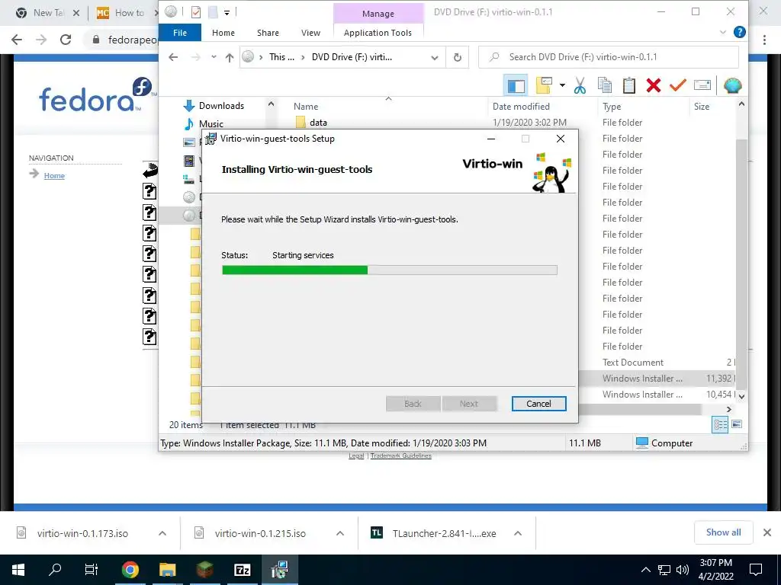Switch to the Share ribbon tab
781x585 pixels.
click(x=268, y=33)
